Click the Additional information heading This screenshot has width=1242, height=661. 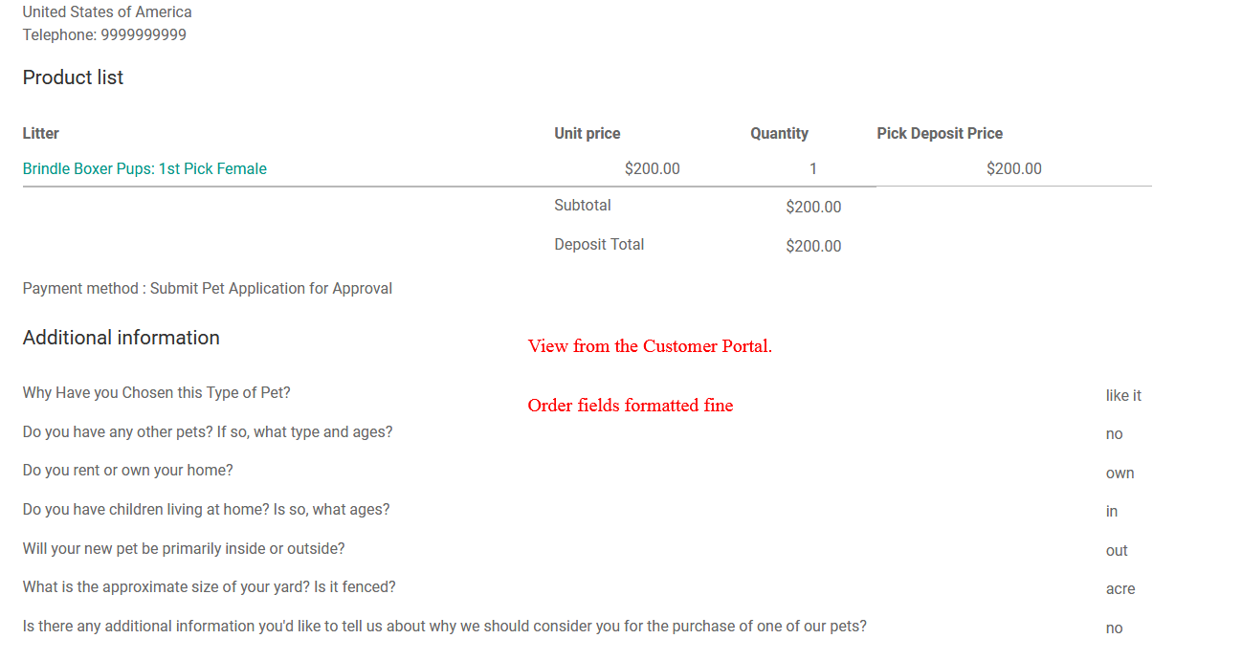click(121, 337)
